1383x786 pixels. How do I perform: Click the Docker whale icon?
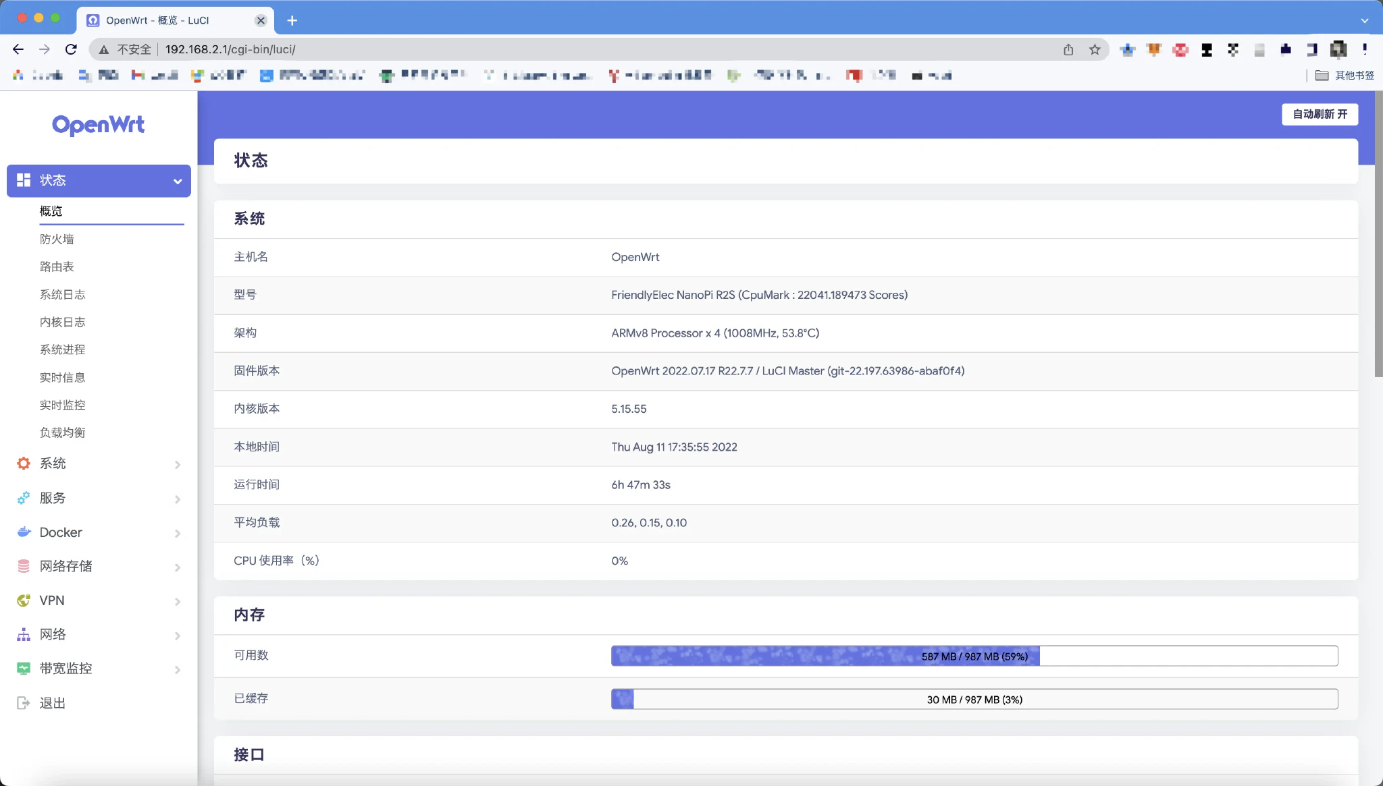24,532
